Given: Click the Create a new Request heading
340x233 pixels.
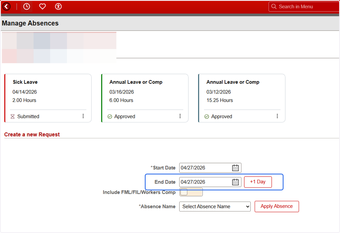Looking at the screenshot, I should (32, 135).
